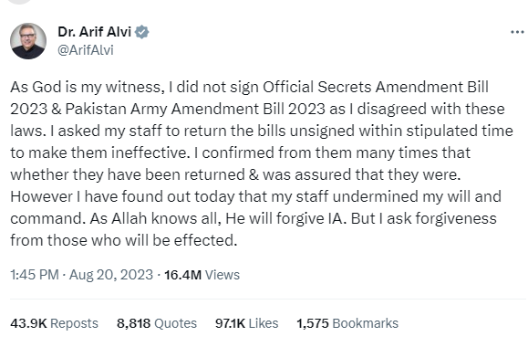Click the phrase Official Secrets Amendment Bill
This screenshot has width=528, height=347.
click(x=376, y=87)
